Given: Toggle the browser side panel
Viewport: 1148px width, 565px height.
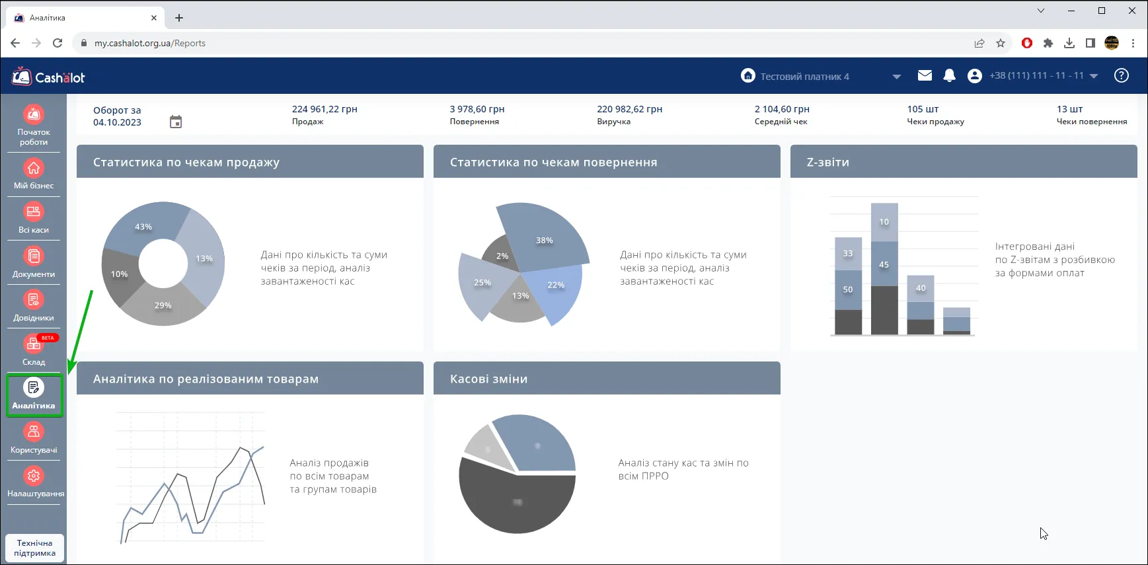Looking at the screenshot, I should click(x=1091, y=43).
